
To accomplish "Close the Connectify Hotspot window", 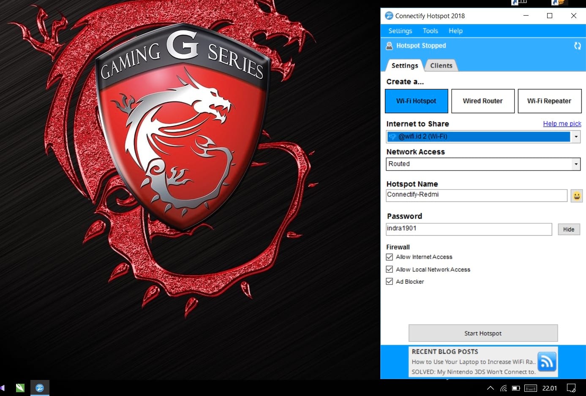I will 573,16.
